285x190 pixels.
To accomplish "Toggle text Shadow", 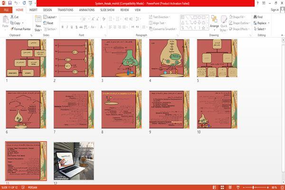I will (x=76, y=27).
